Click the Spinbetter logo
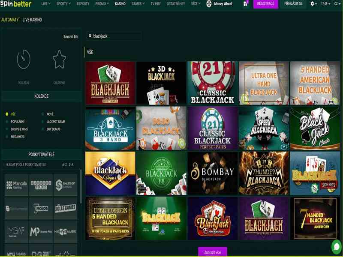343x257 pixels. [16, 4]
